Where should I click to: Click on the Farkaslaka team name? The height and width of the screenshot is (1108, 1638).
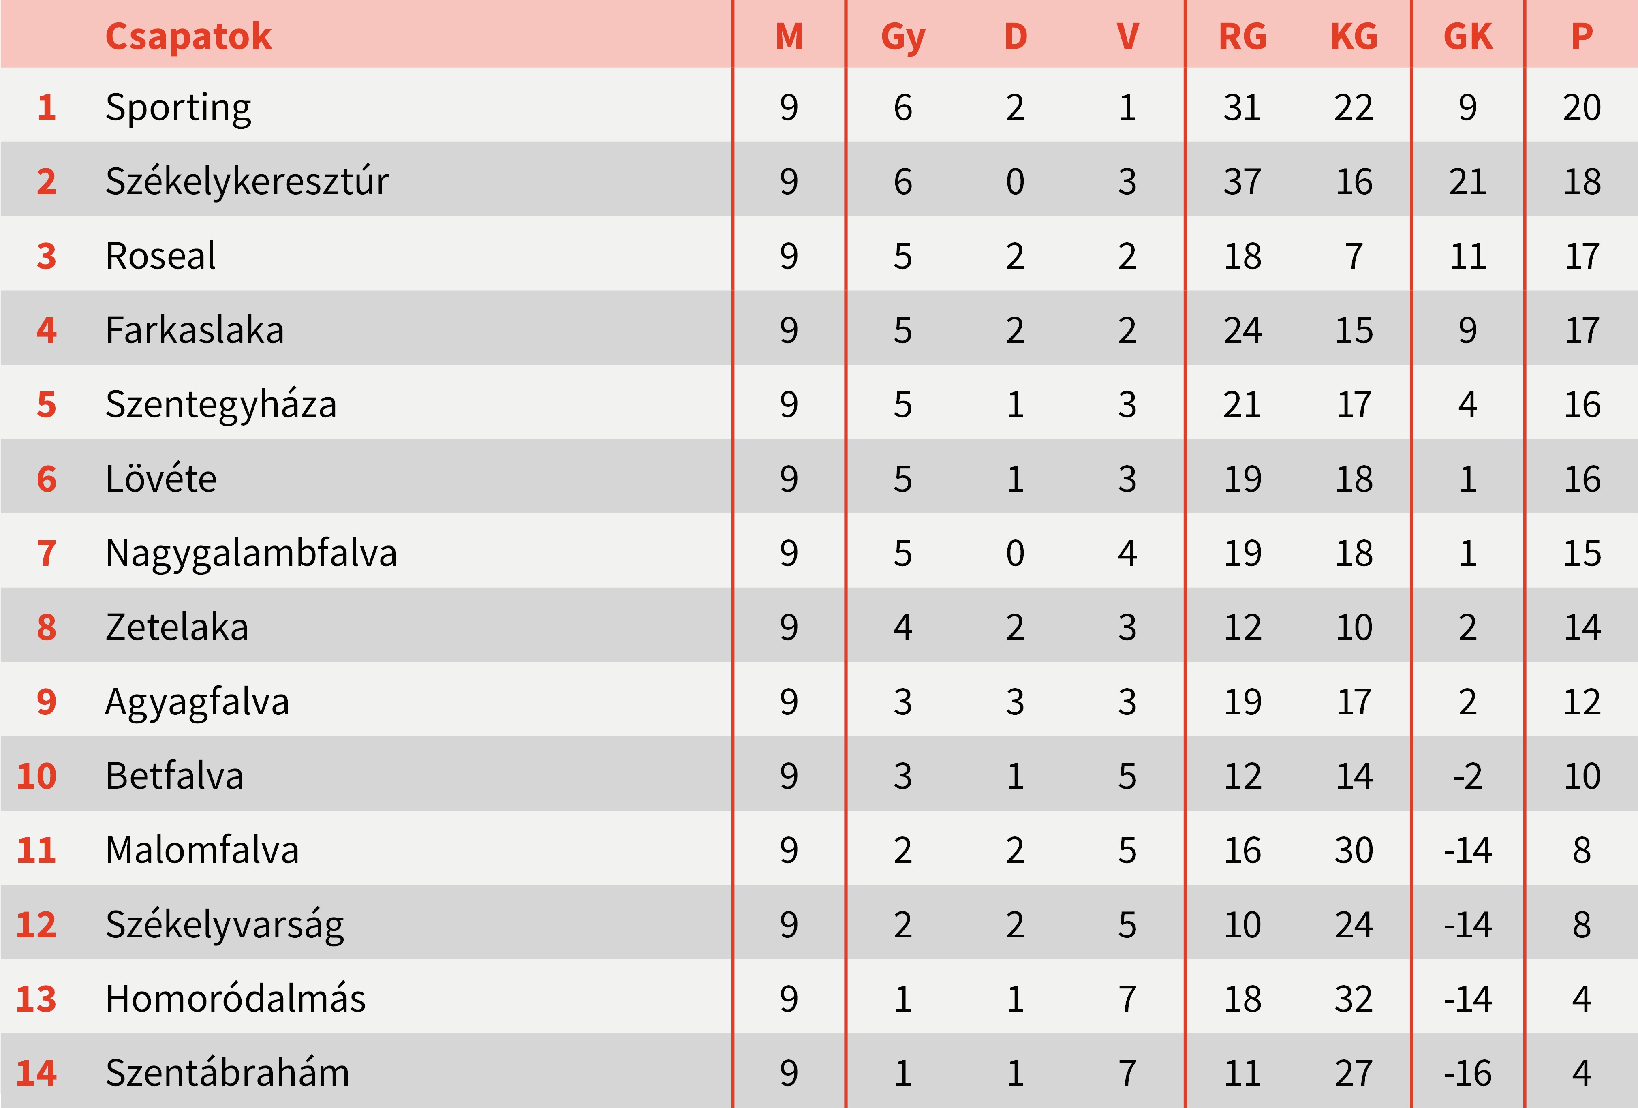click(x=195, y=330)
